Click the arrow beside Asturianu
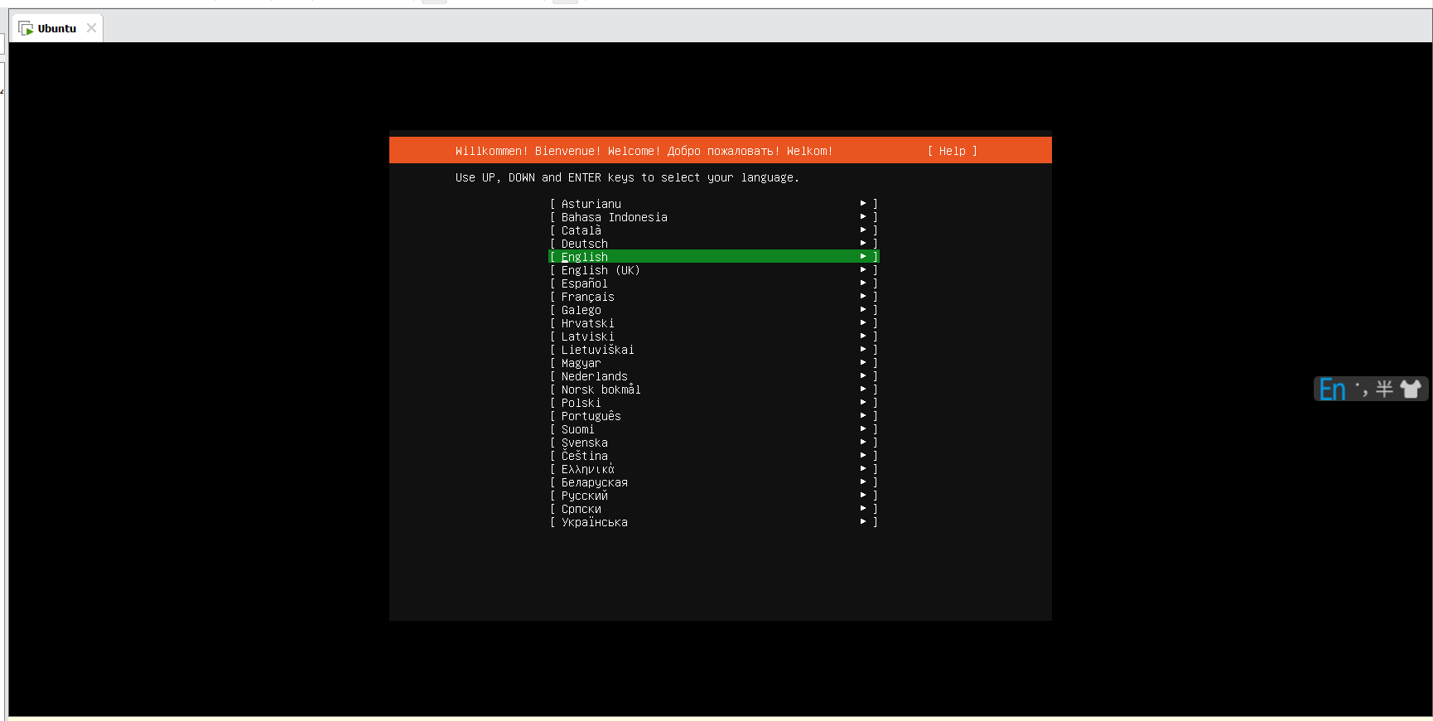1433x721 pixels. tap(863, 203)
